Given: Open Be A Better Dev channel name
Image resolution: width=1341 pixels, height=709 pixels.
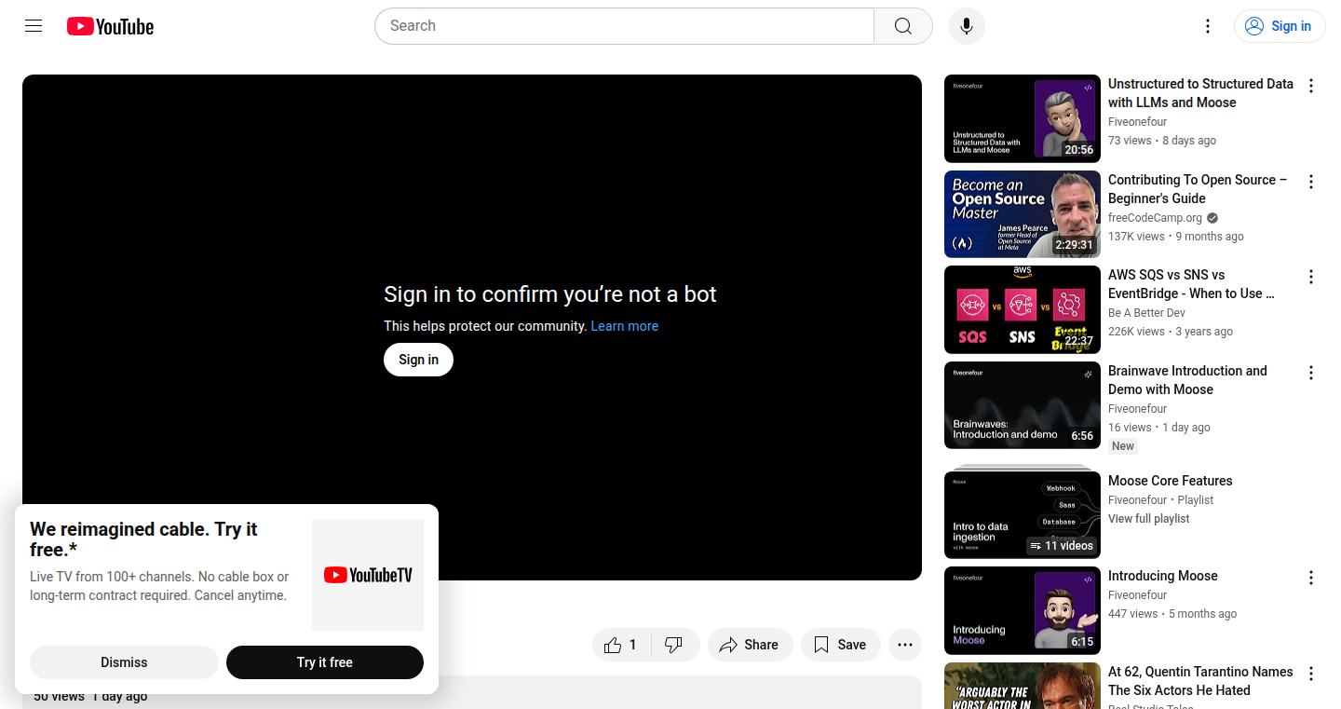Looking at the screenshot, I should click(x=1146, y=313).
